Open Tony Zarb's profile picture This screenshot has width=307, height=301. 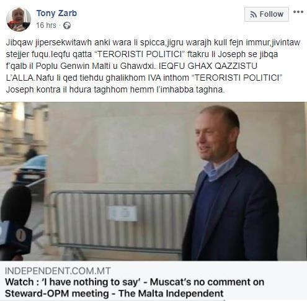[19, 19]
